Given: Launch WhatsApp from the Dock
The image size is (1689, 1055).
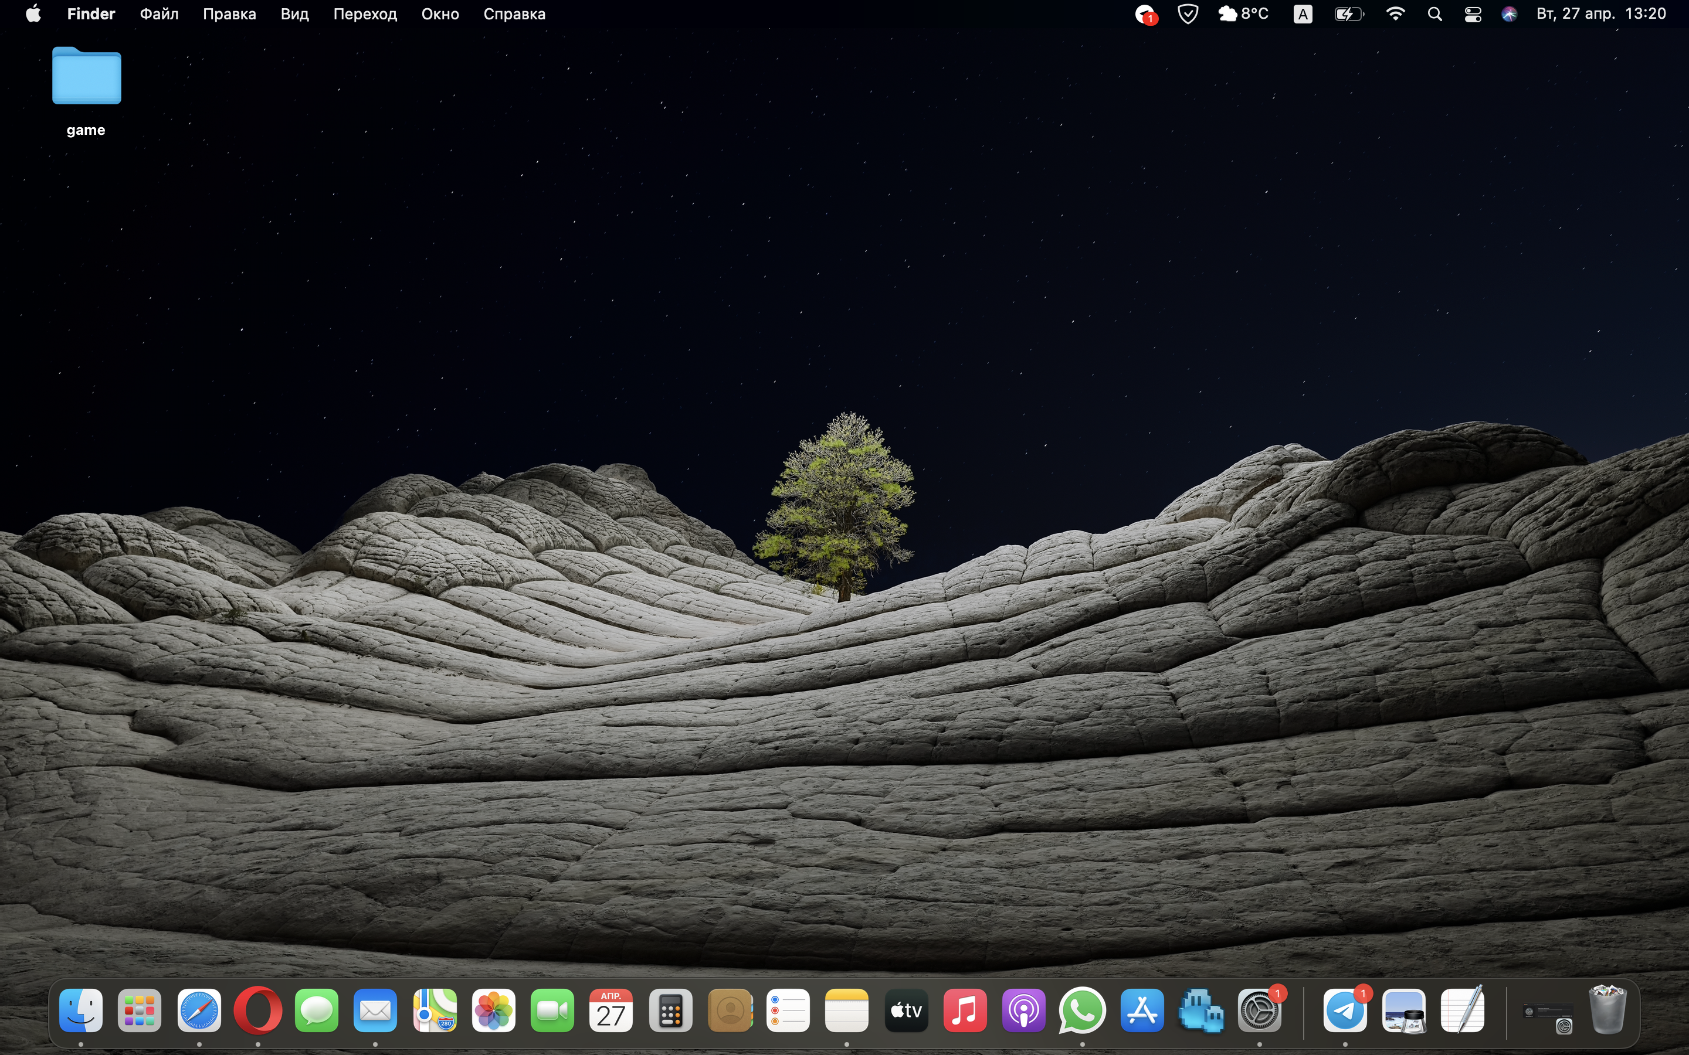Looking at the screenshot, I should coord(1083,1010).
